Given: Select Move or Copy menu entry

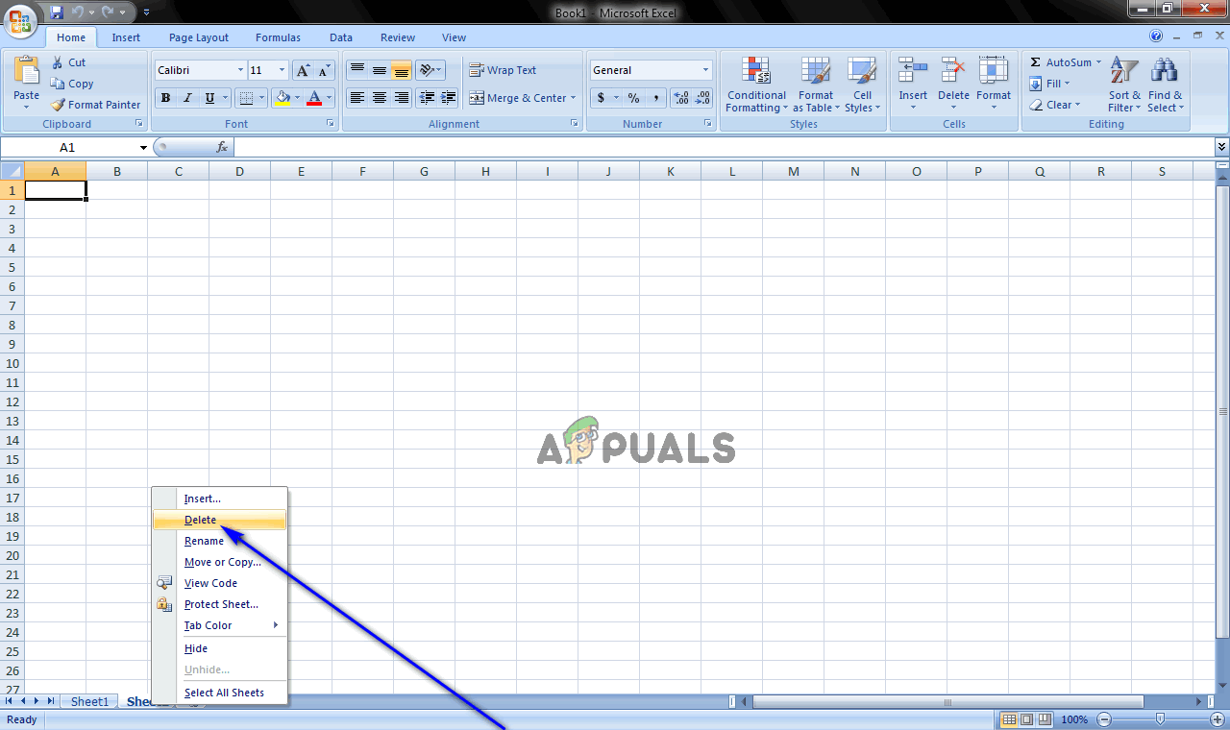Looking at the screenshot, I should [219, 562].
